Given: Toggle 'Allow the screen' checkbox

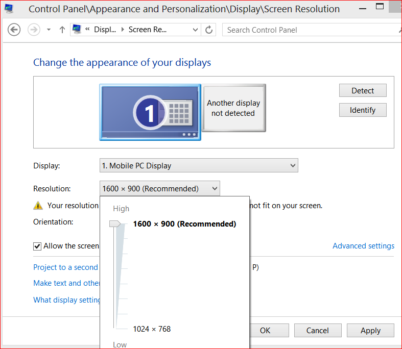Looking at the screenshot, I should click(37, 246).
